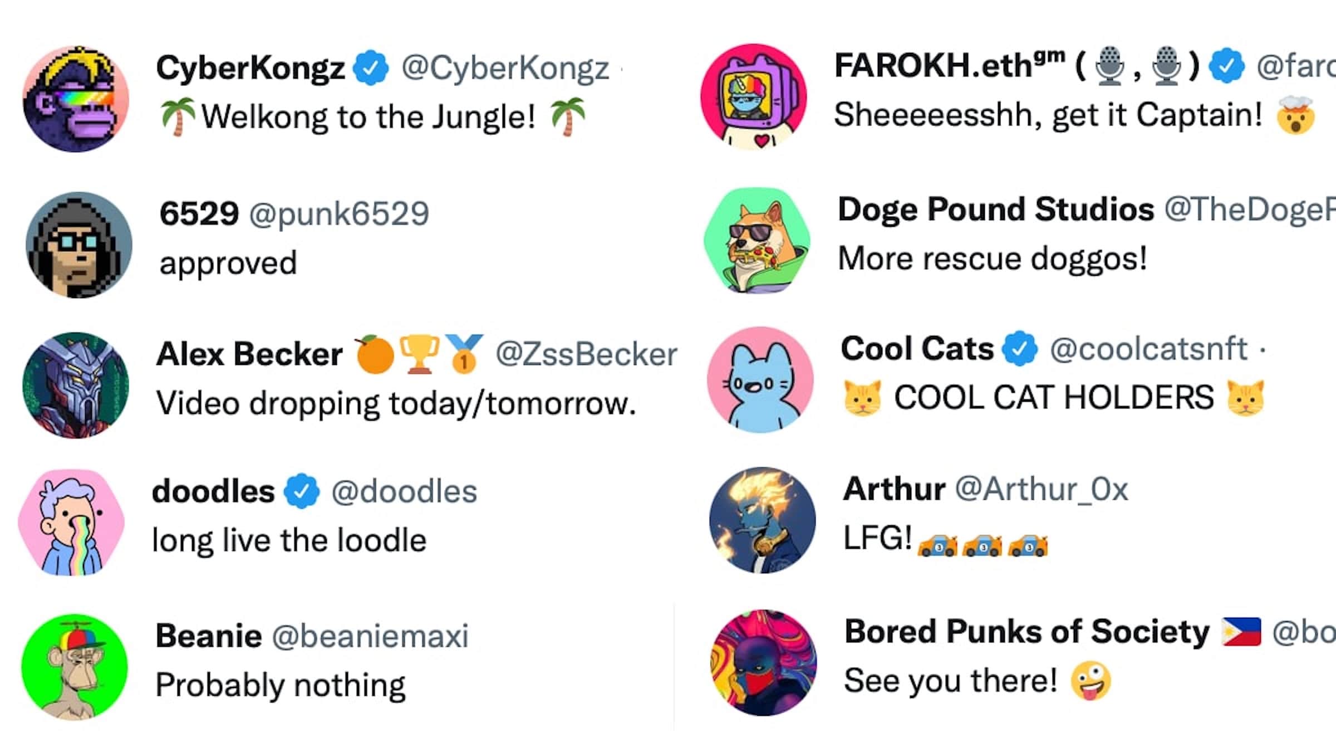The width and height of the screenshot is (1336, 752).
Task: Visit the @punk6529 handle
Action: [x=339, y=213]
